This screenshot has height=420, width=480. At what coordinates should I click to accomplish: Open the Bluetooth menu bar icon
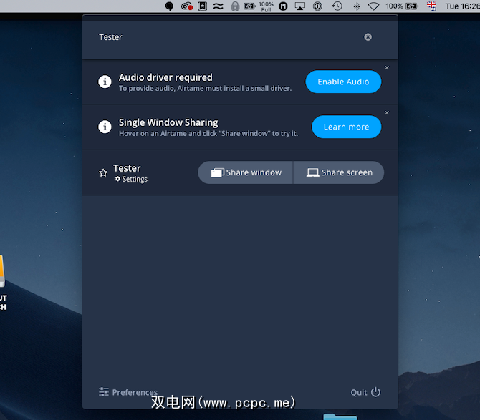click(356, 6)
